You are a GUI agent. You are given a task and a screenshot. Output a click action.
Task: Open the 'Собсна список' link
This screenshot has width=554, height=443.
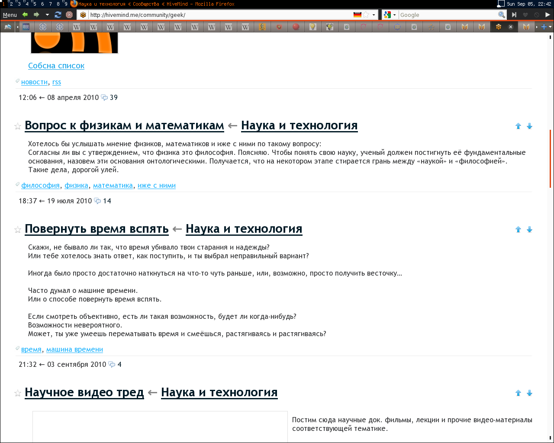coord(56,66)
